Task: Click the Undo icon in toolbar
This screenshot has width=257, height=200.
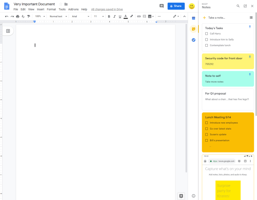Action: point(6,16)
